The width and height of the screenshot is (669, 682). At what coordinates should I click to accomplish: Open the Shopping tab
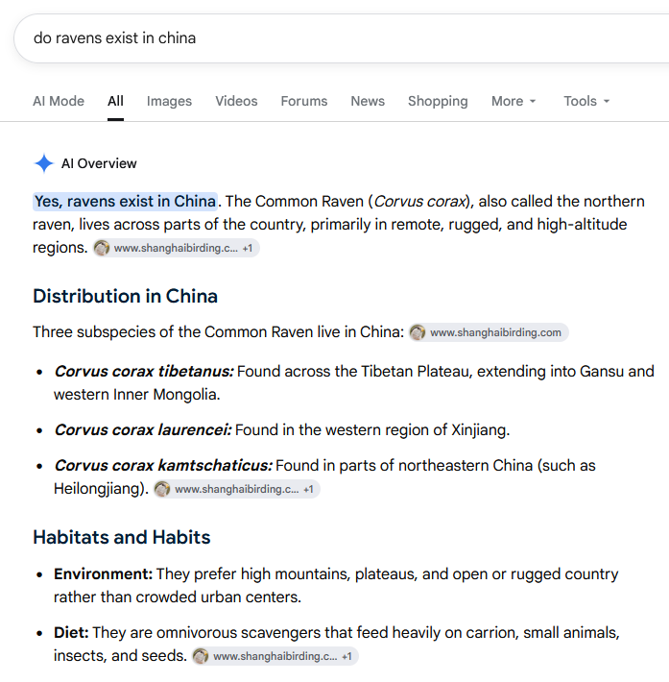pyautogui.click(x=438, y=101)
